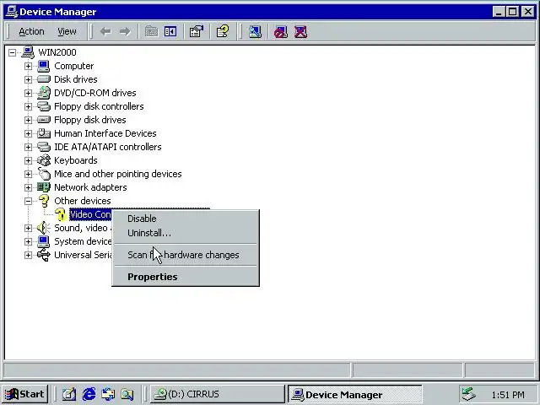The height and width of the screenshot is (405, 540).
Task: Switch to (D:) CIRRUS taskbar button
Action: [x=218, y=394]
